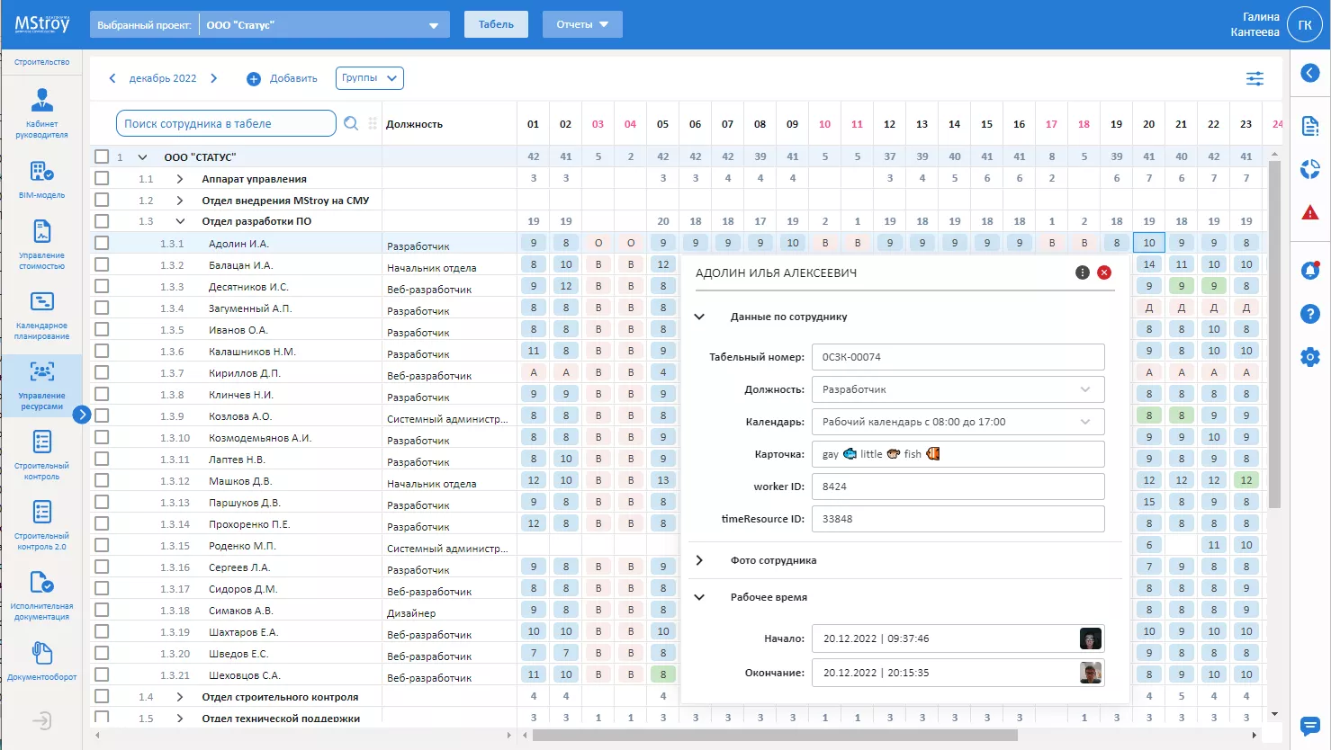Open the settings gear on right panel

1309,357
